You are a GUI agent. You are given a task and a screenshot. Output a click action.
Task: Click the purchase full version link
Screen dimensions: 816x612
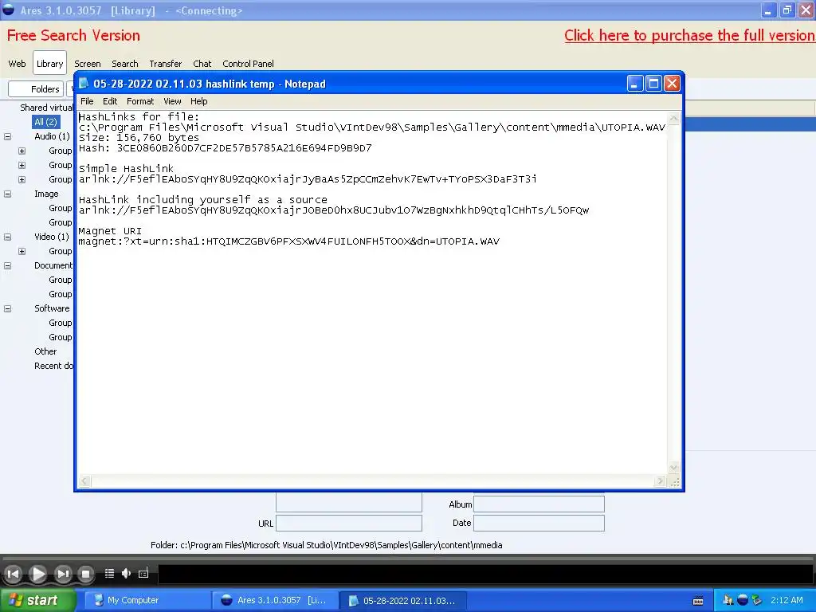click(689, 35)
